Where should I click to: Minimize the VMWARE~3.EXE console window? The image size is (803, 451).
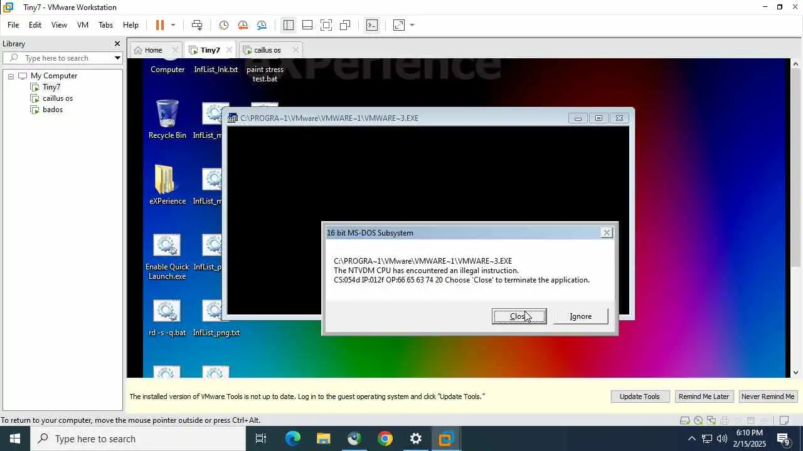pyautogui.click(x=578, y=118)
